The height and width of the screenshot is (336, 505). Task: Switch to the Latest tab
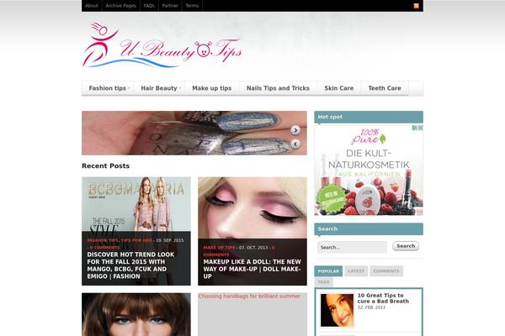356,271
